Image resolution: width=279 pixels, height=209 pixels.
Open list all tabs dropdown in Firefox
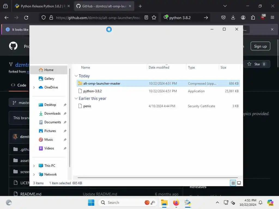coord(225,6)
